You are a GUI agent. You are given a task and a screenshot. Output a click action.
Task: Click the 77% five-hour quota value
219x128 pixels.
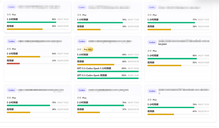tap(195, 20)
